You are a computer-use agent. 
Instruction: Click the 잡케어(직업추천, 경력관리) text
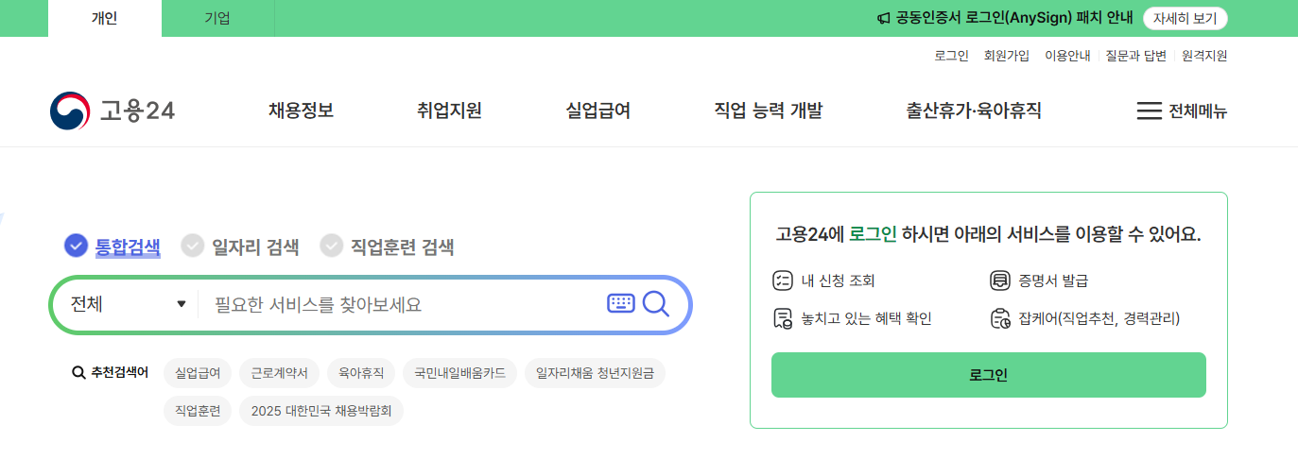tap(1099, 318)
